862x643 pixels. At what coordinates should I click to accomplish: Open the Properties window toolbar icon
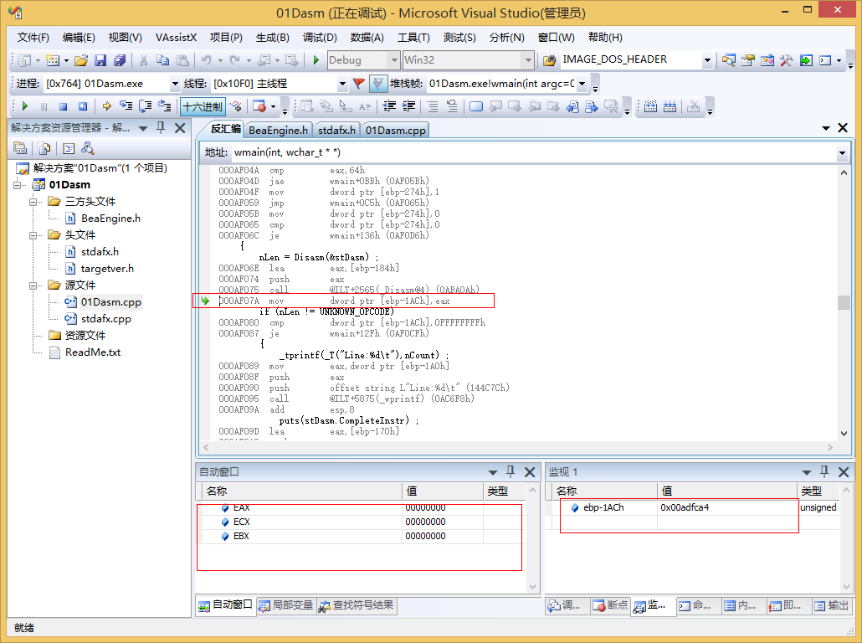coord(747,60)
